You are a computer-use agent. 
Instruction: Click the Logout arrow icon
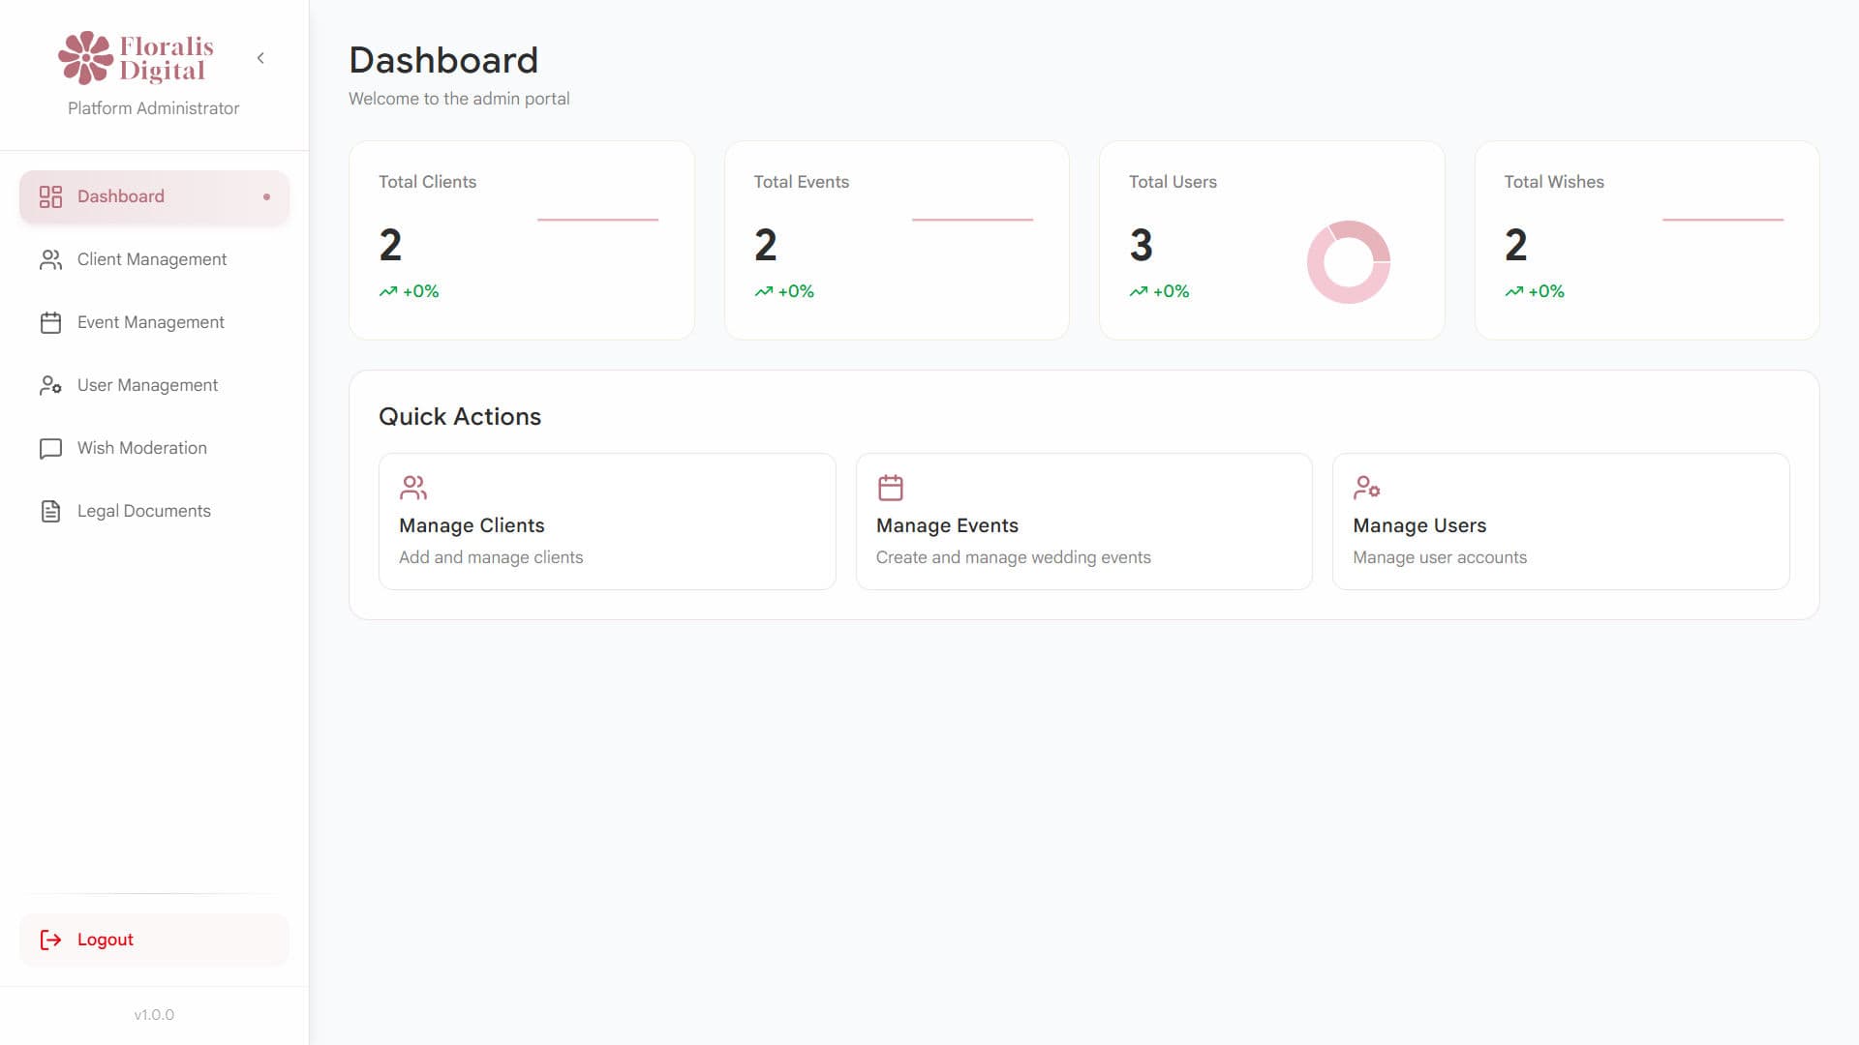[x=50, y=940]
